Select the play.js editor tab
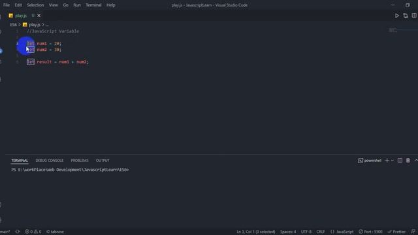 pyautogui.click(x=21, y=16)
